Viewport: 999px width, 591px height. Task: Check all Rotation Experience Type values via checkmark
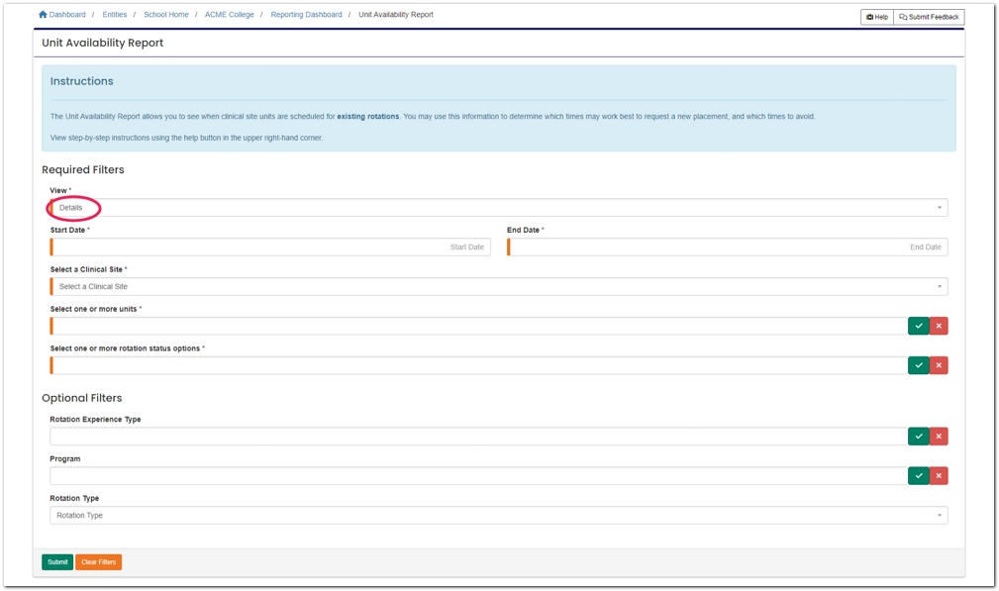tap(918, 436)
